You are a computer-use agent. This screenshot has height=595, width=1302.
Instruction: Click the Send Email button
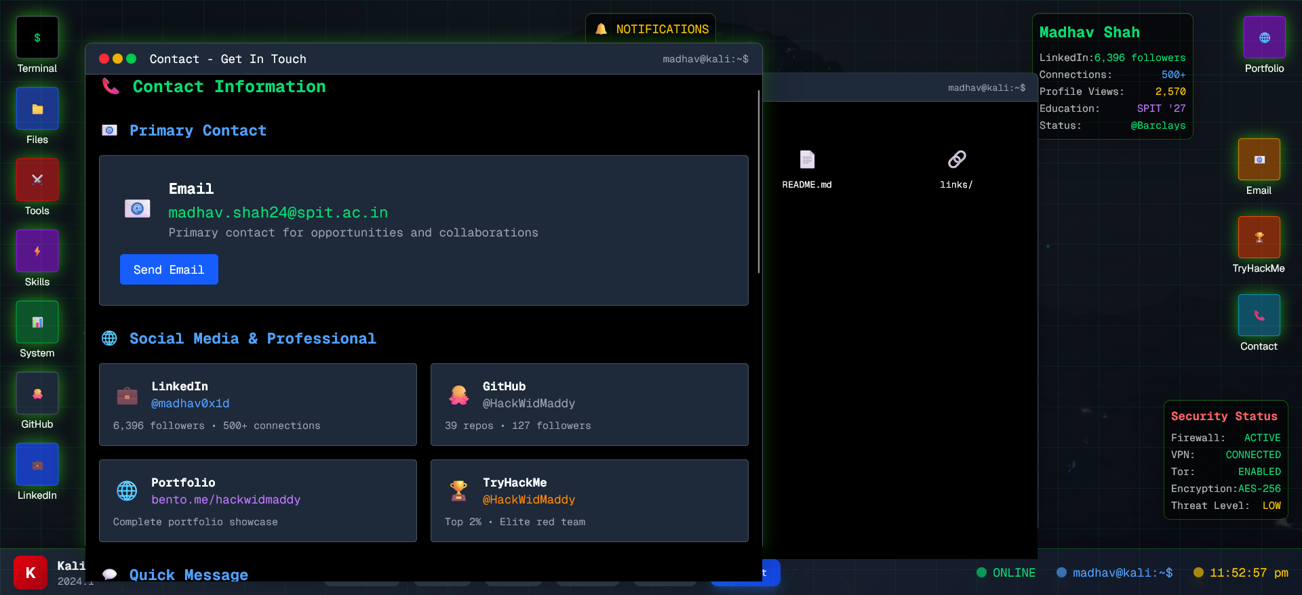pos(169,270)
